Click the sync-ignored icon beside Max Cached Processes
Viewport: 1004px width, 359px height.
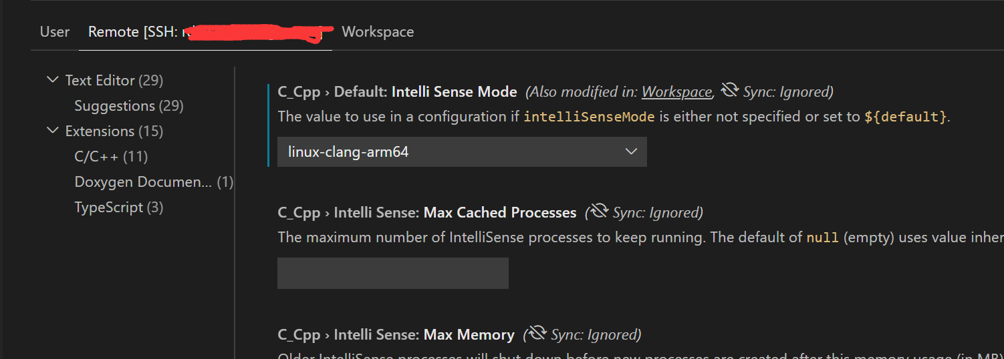[x=600, y=212]
